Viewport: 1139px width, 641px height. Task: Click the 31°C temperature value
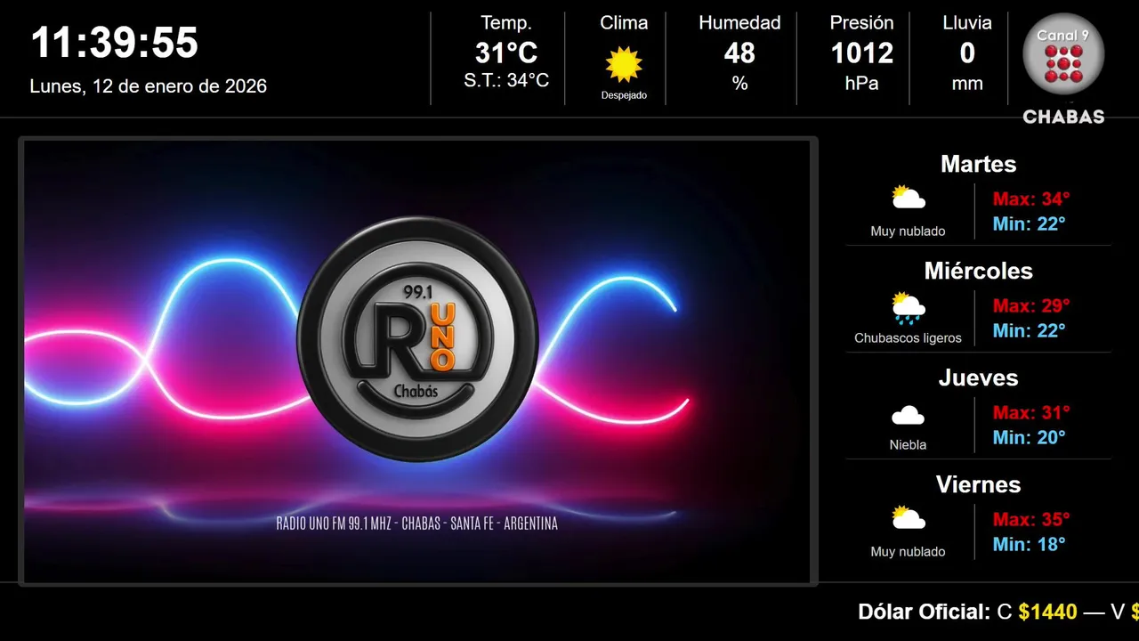click(x=506, y=53)
